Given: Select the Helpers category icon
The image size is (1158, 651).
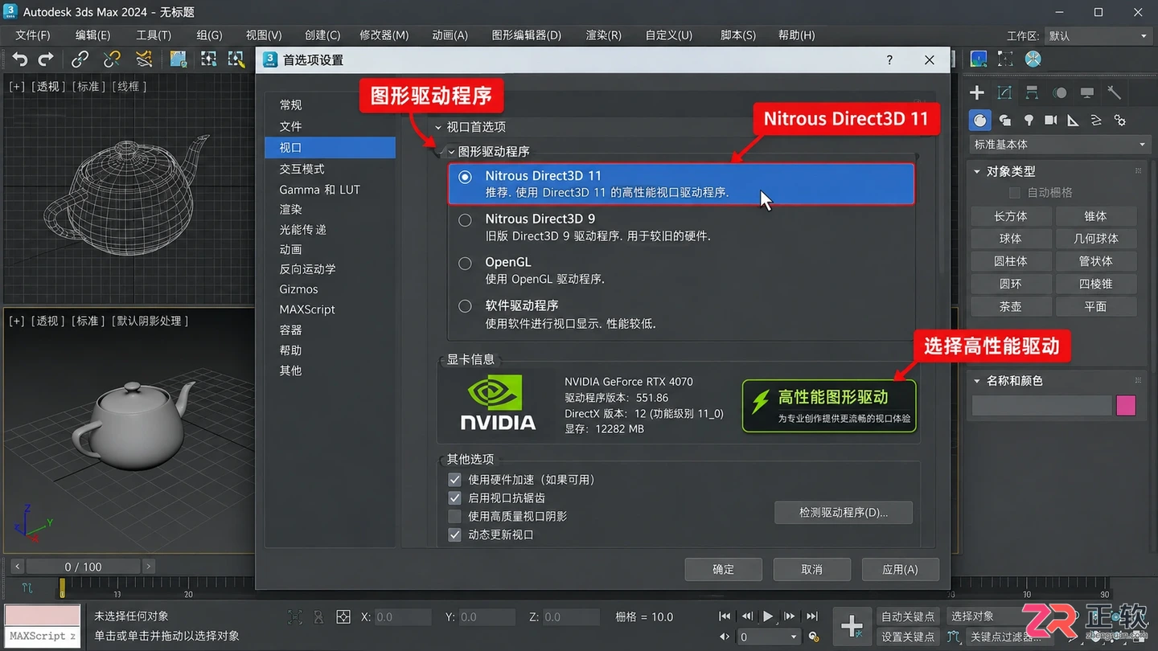Looking at the screenshot, I should click(1073, 120).
